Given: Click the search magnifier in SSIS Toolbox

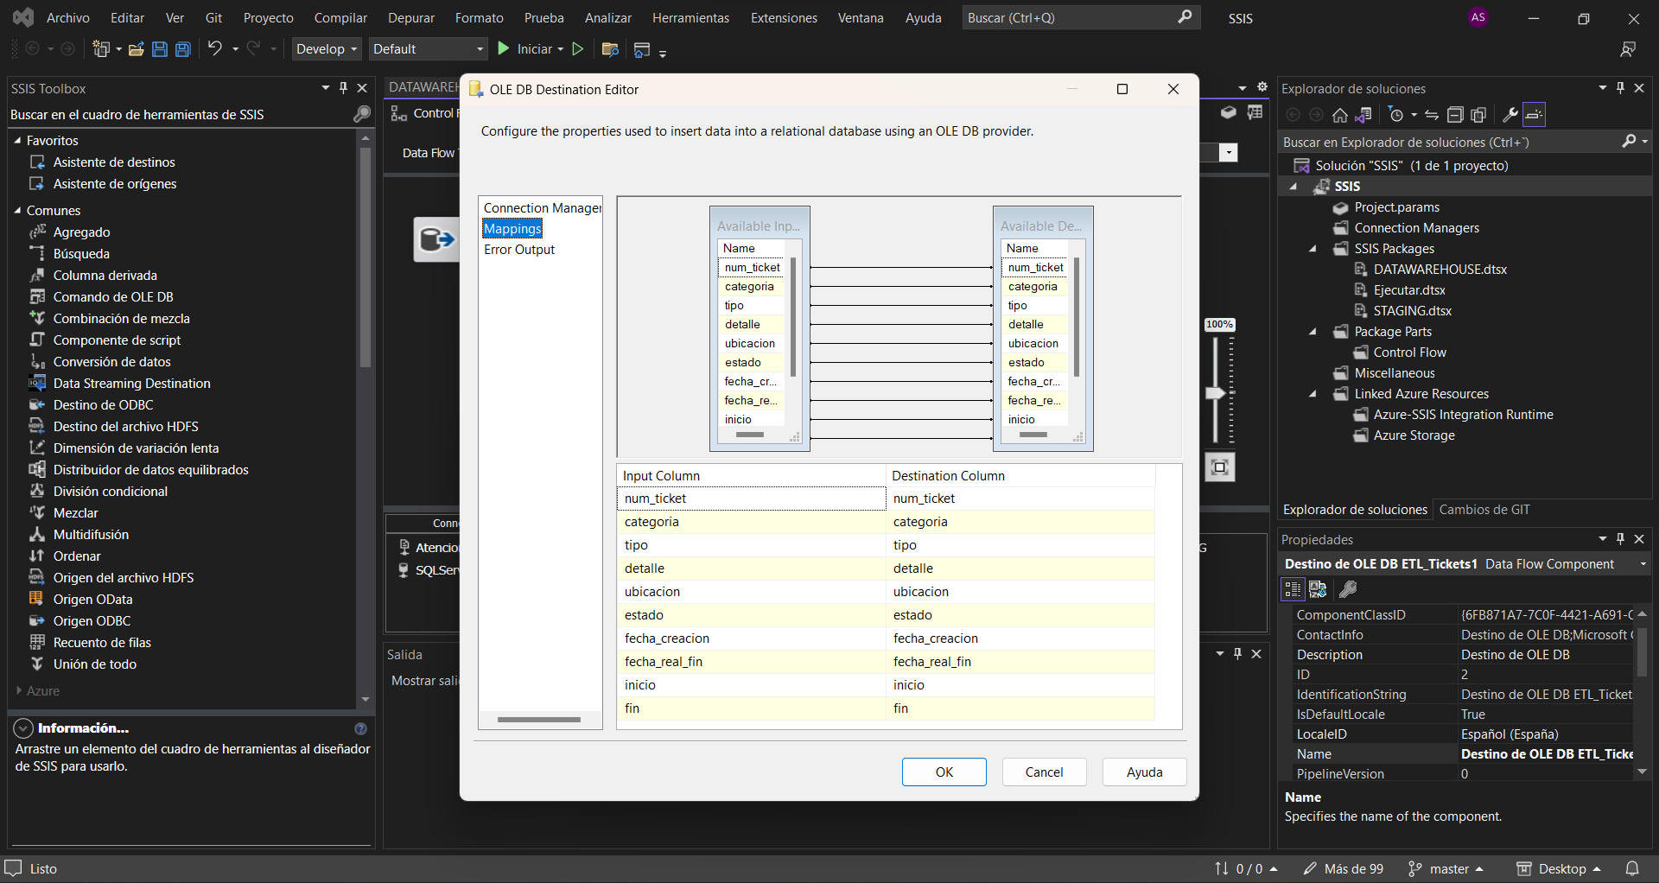Looking at the screenshot, I should pos(361,114).
